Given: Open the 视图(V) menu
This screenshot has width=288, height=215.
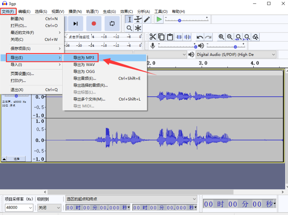Looking at the screenshot, I should (x=58, y=12).
